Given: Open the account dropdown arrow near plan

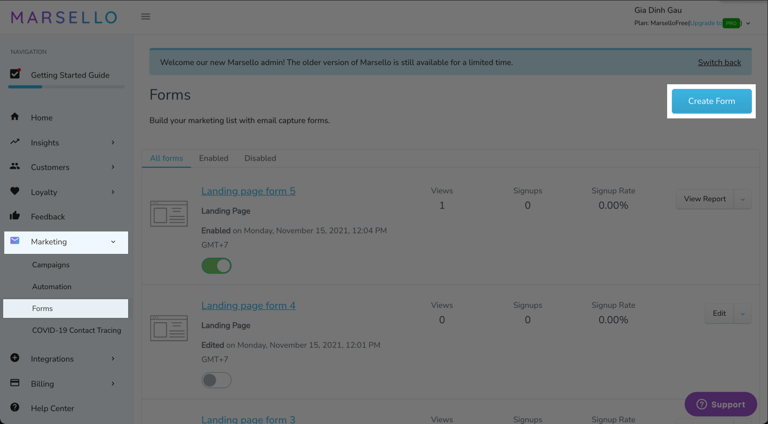Looking at the screenshot, I should (x=748, y=23).
